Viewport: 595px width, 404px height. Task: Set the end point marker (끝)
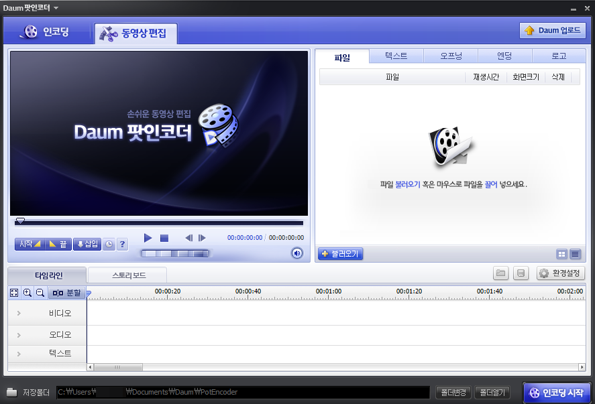coord(58,244)
